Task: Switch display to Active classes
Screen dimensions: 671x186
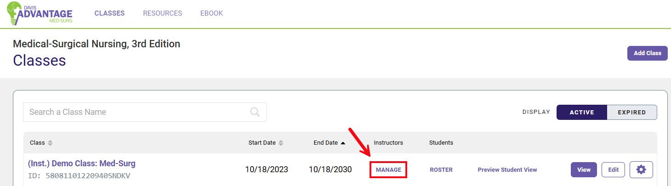Action: point(582,112)
